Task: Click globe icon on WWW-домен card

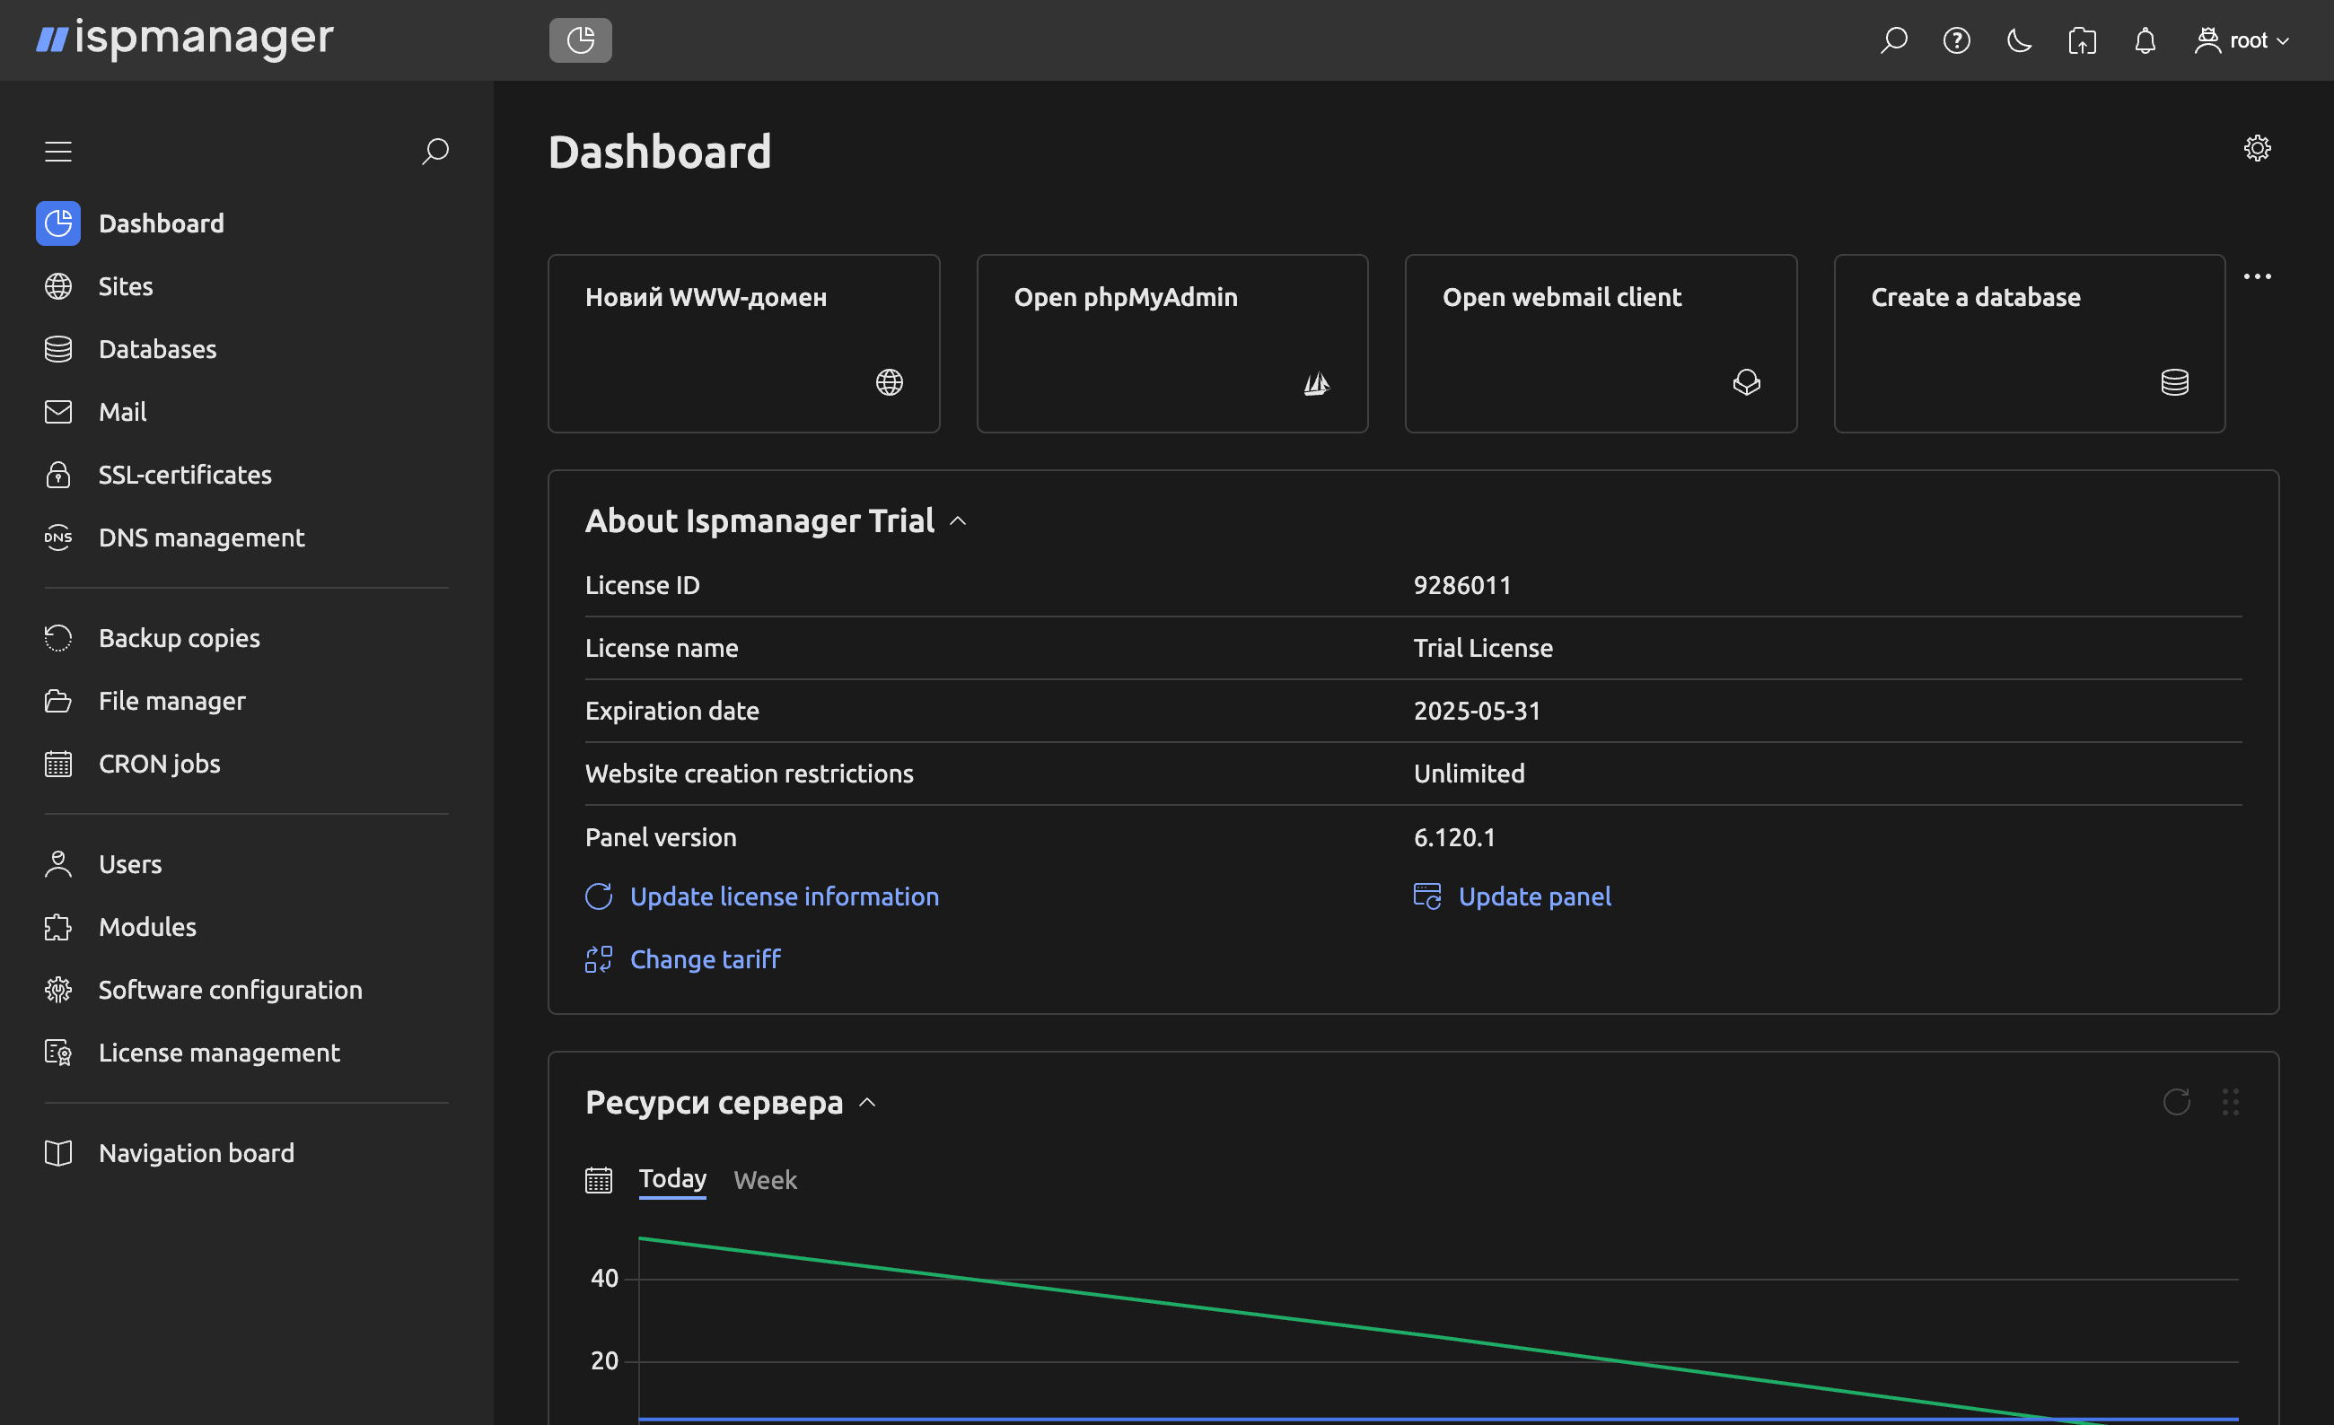Action: pos(889,382)
